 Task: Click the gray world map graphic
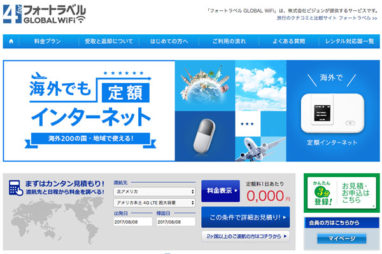57,221
